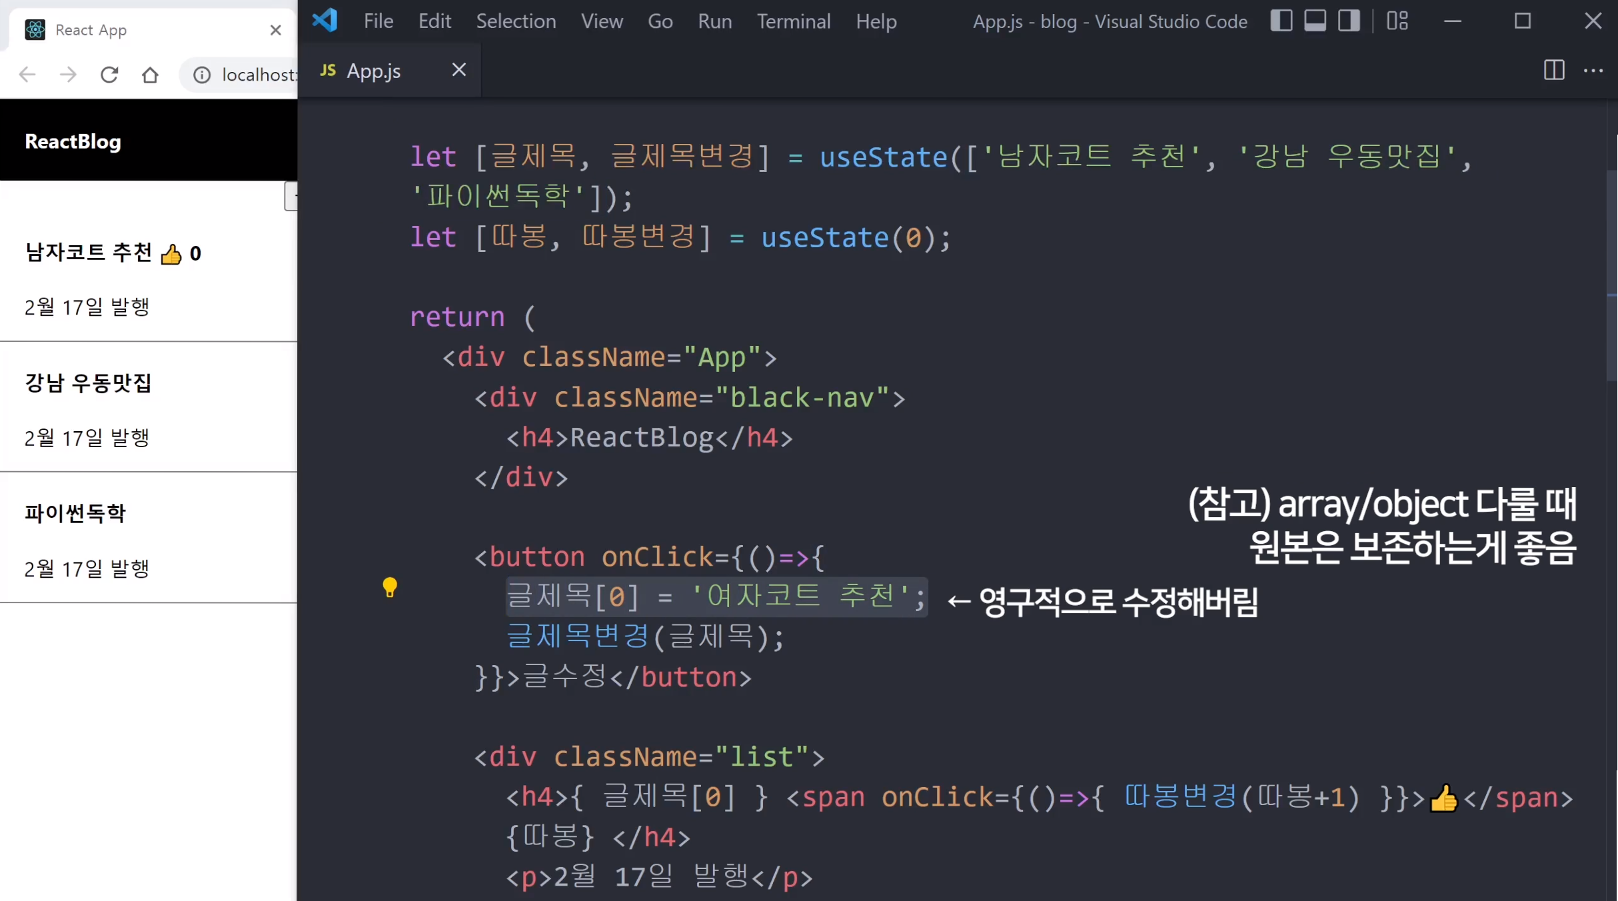Viewport: 1618px width, 901px height.
Task: Click the Split Editor Right icon
Action: click(x=1554, y=70)
